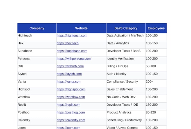The height and width of the screenshot is (129, 191).
Task: Select the Hightouch company cell
Action: point(37,37)
